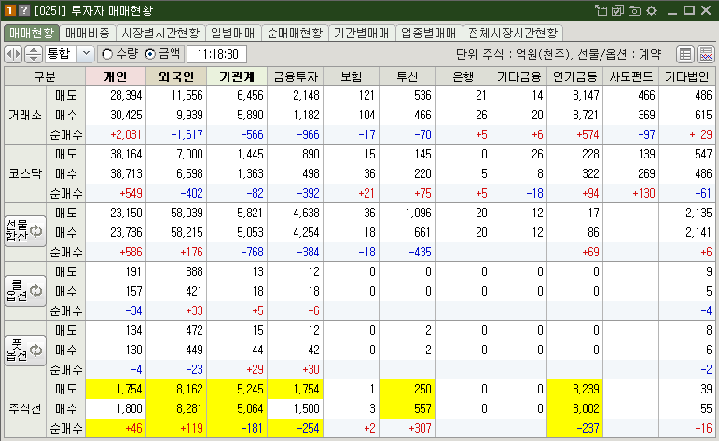The height and width of the screenshot is (441, 719).
Task: Click the 주식선 투신 net value +307
Action: click(x=420, y=428)
